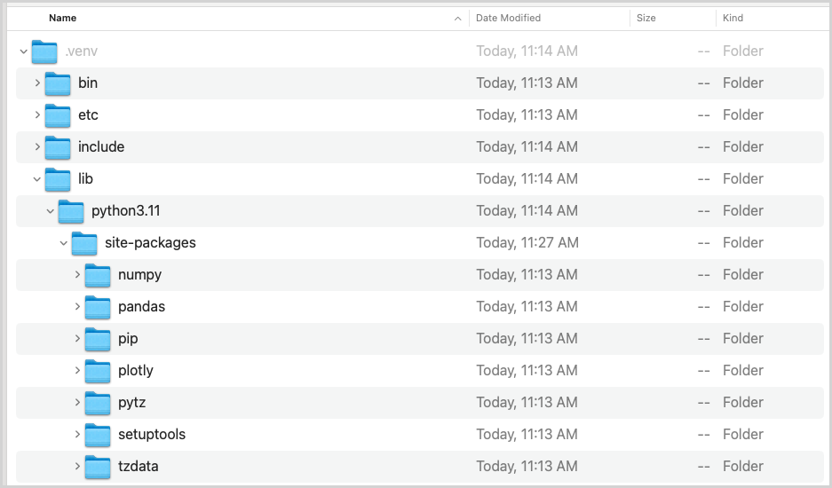
Task: Click the Kind cell of the numpy row
Action: [x=743, y=274]
